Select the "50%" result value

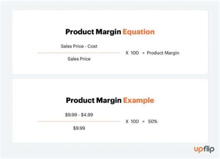pos(153,121)
